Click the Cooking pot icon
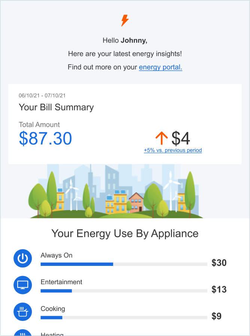 [x=23, y=312]
